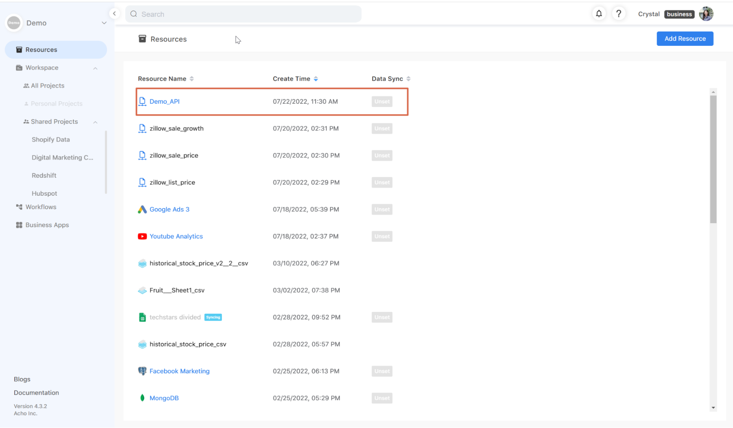Collapse the Workspace section chevron
Viewport: 733px width, 428px height.
point(95,68)
